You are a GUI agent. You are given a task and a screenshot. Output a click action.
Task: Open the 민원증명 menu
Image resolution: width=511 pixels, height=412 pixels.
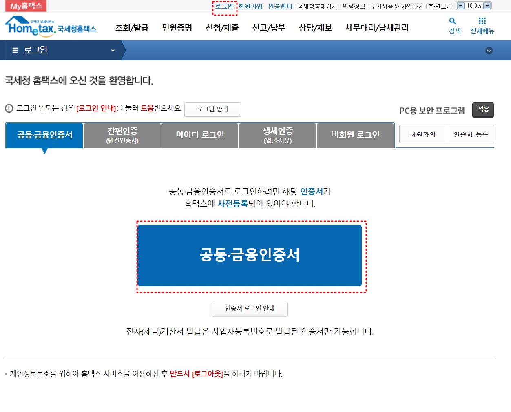click(177, 28)
